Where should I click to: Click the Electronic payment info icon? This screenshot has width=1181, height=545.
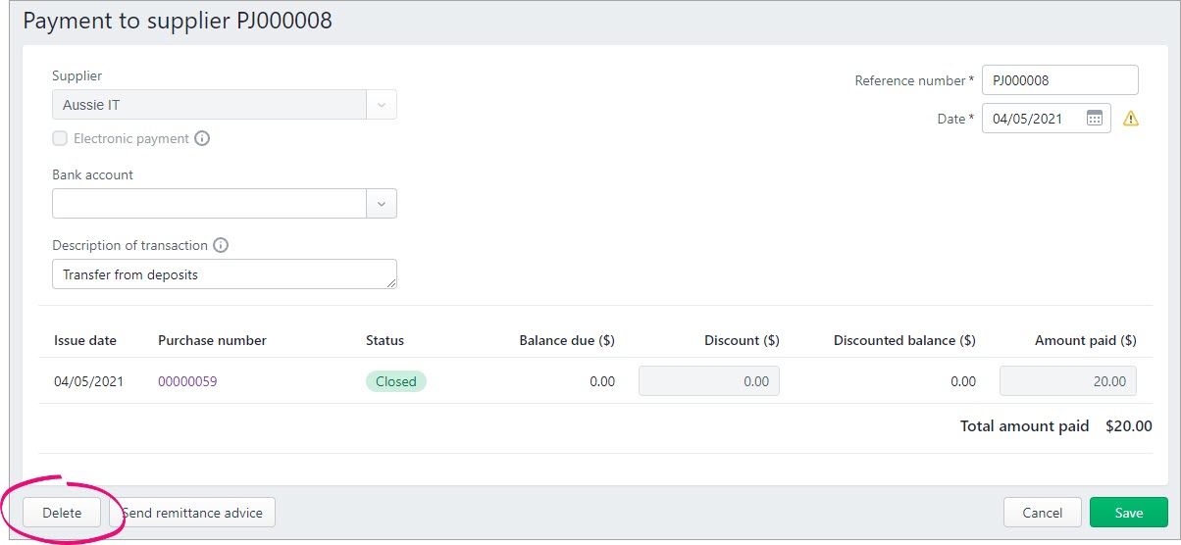(202, 138)
